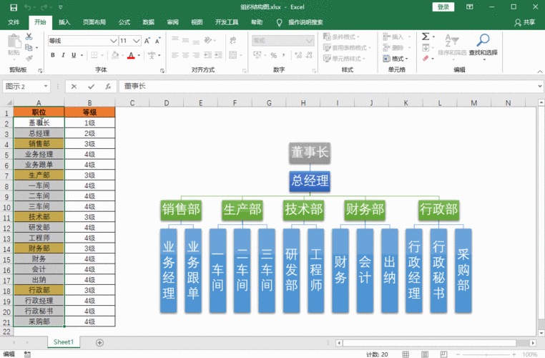Toggle Underline formatting
545x358 pixels.
(74, 55)
